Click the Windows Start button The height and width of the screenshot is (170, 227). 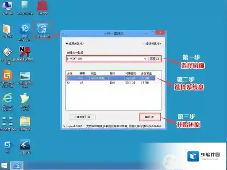pyautogui.click(x=5, y=166)
